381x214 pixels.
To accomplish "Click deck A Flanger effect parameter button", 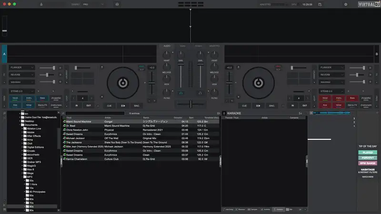I will click(60, 68).
